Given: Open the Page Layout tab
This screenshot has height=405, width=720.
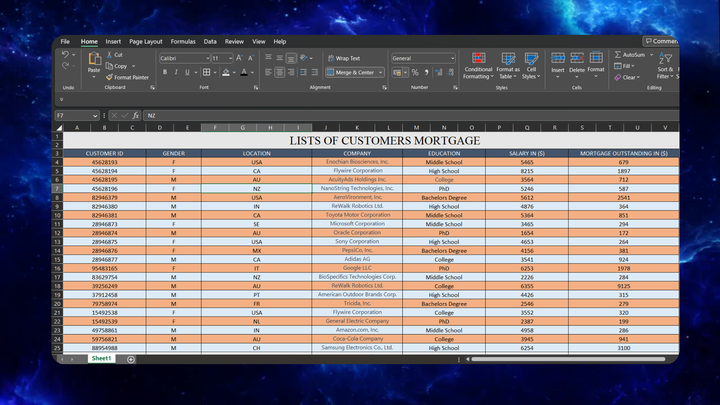Looking at the screenshot, I should point(145,42).
